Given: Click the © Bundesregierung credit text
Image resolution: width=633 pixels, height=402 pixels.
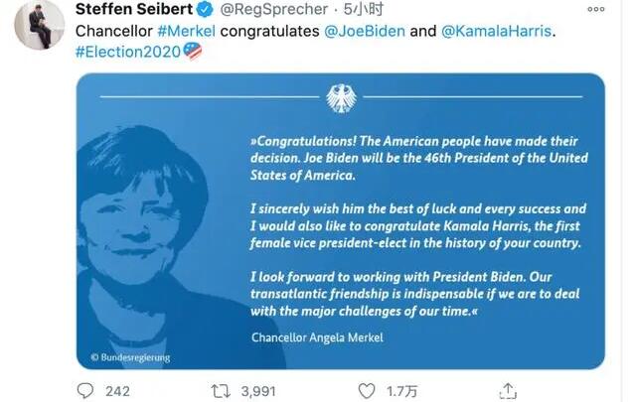Looking at the screenshot, I should click(x=130, y=356).
